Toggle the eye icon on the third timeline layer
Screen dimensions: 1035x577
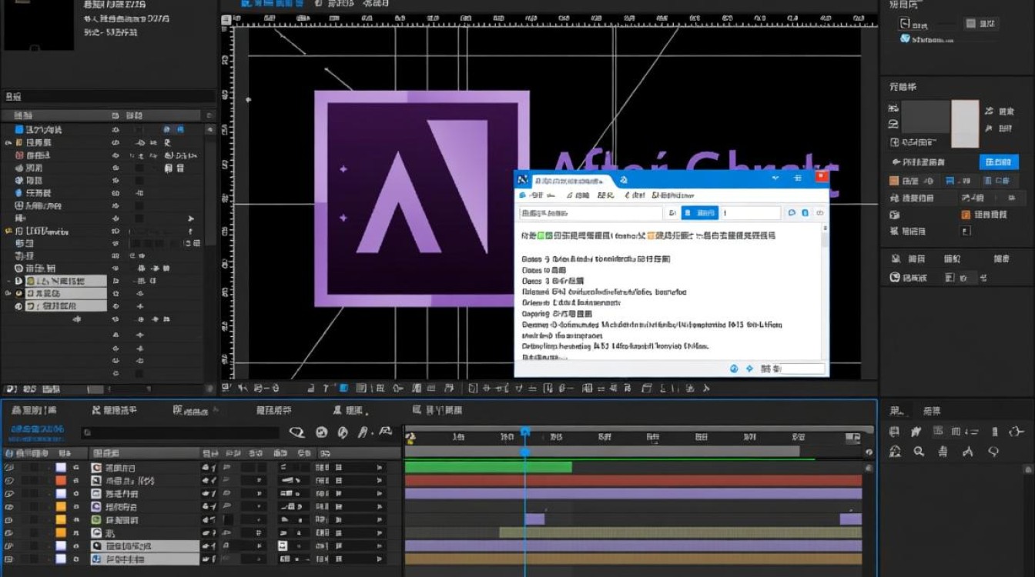click(9, 494)
